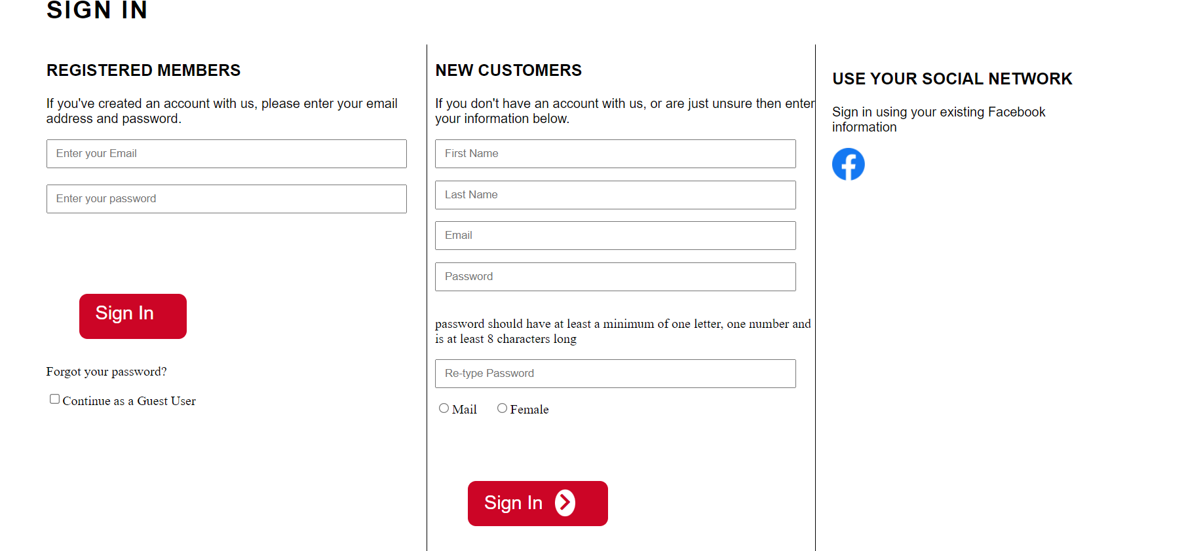
Task: Click the registered members Sign In button
Action: [132, 316]
